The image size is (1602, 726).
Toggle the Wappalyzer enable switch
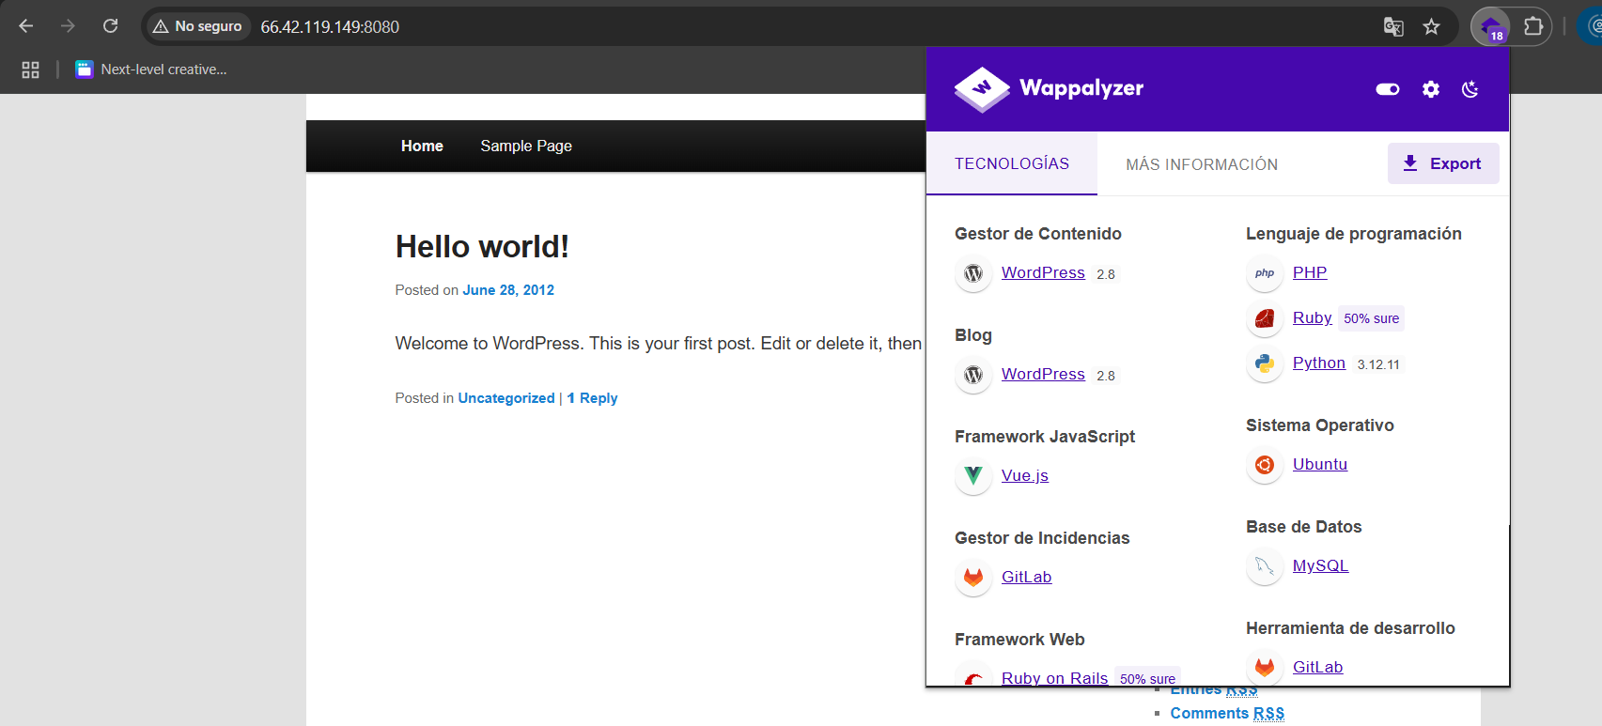1387,89
